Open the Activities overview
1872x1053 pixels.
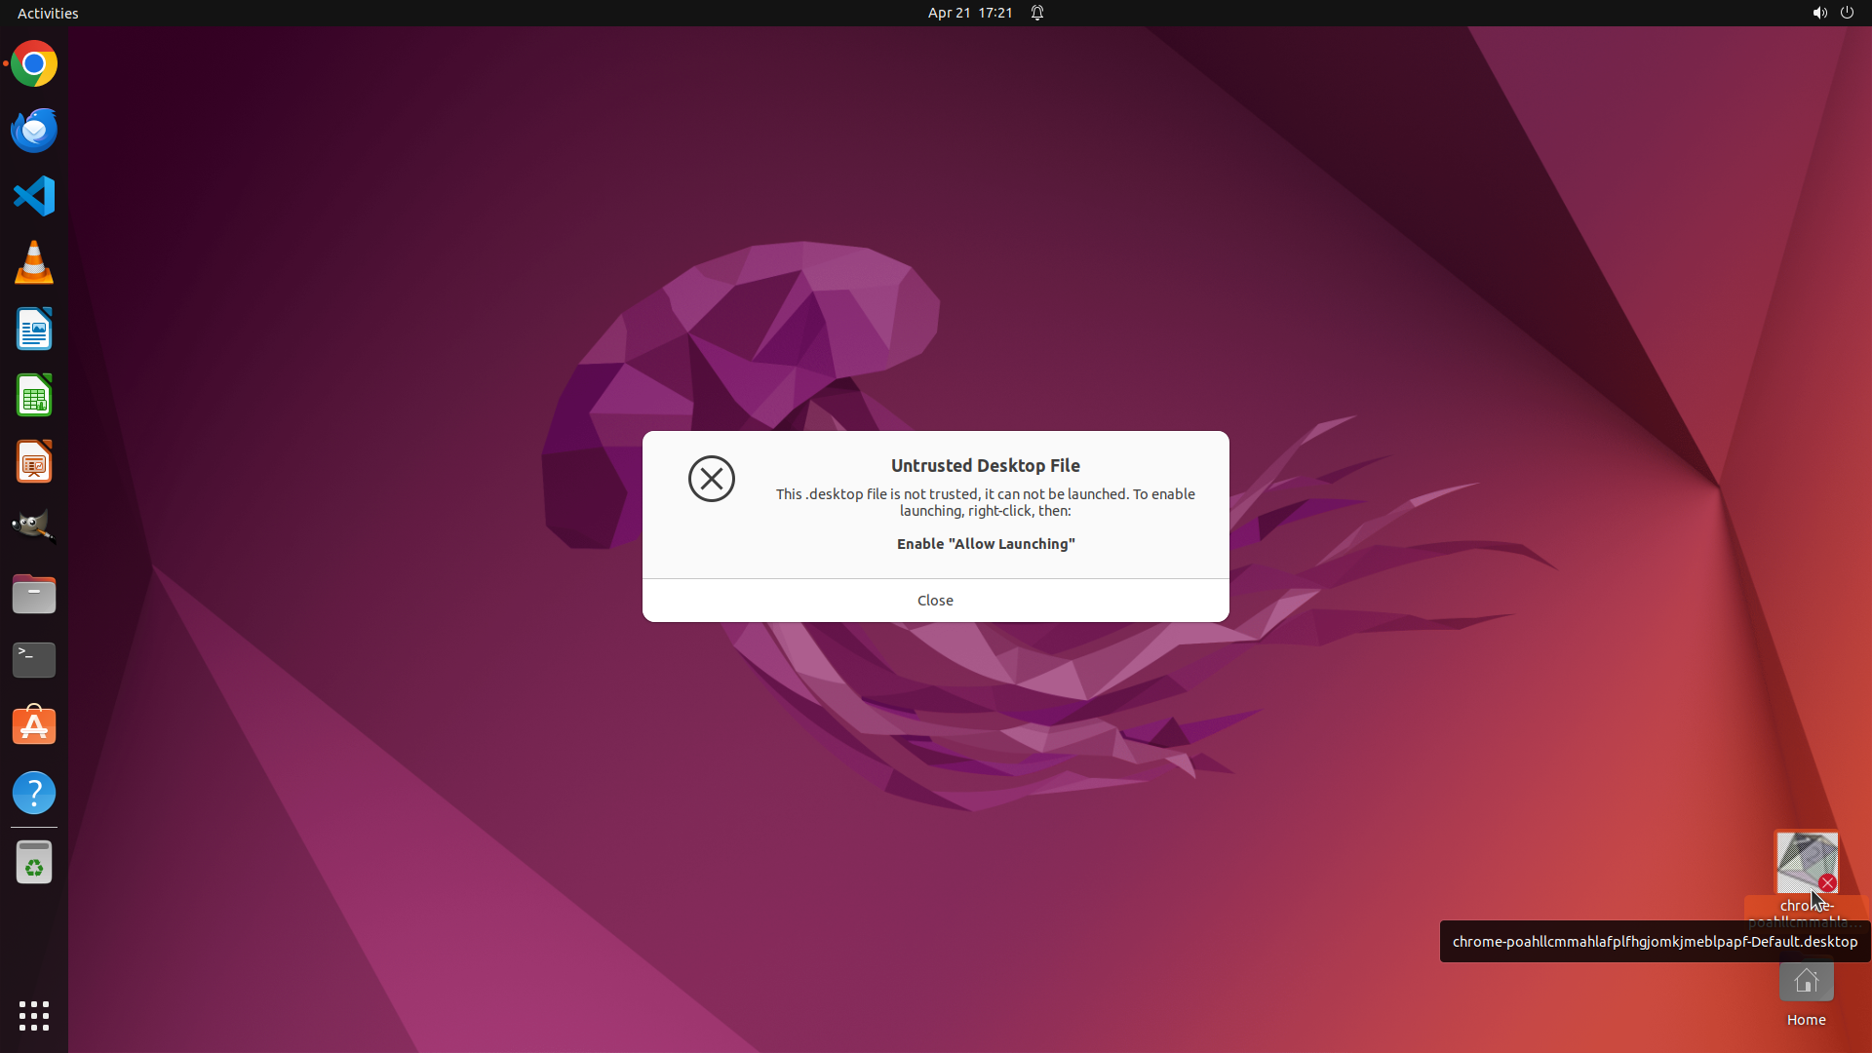48,13
